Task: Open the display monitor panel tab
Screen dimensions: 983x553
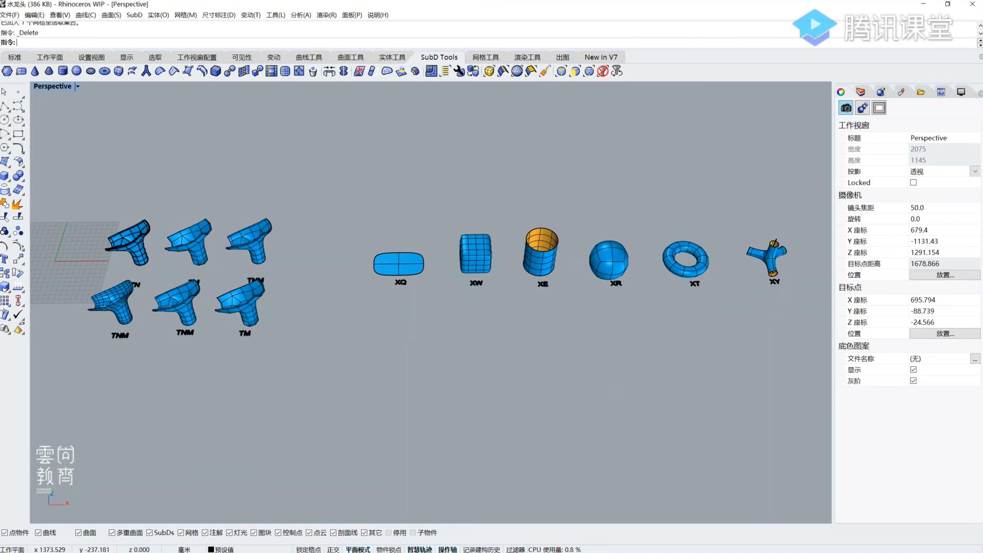Action: click(961, 92)
